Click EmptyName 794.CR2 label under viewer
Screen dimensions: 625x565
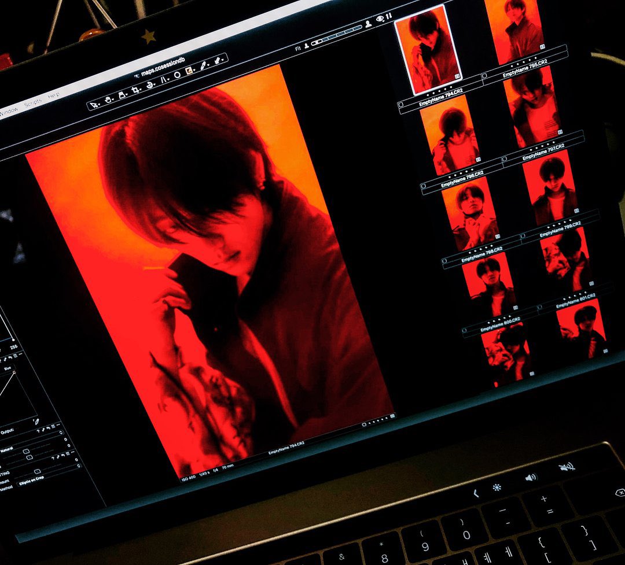[x=286, y=447]
